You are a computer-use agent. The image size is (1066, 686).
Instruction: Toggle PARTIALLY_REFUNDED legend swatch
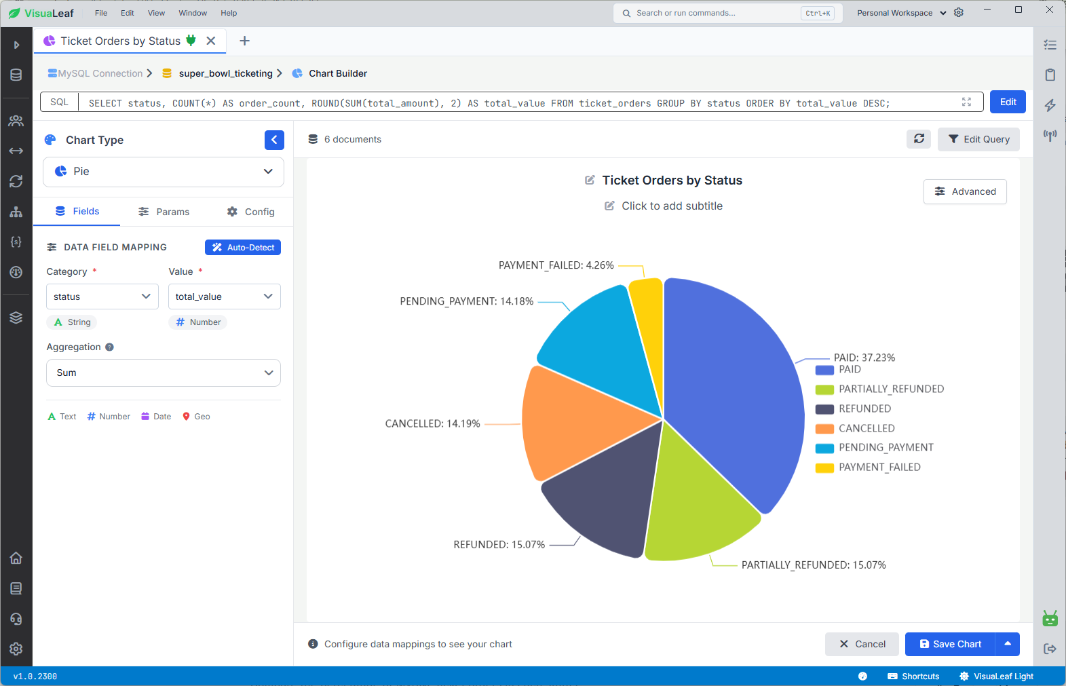click(824, 389)
